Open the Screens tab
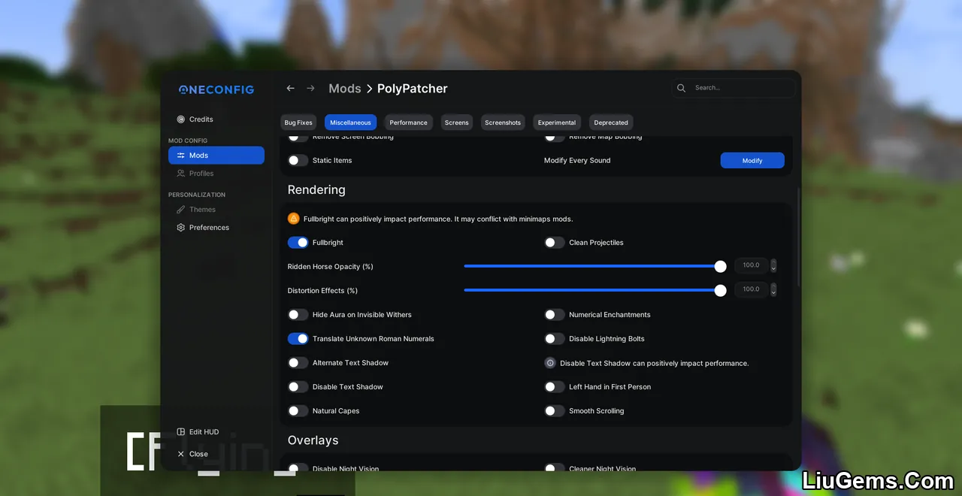The height and width of the screenshot is (496, 962). pyautogui.click(x=456, y=122)
